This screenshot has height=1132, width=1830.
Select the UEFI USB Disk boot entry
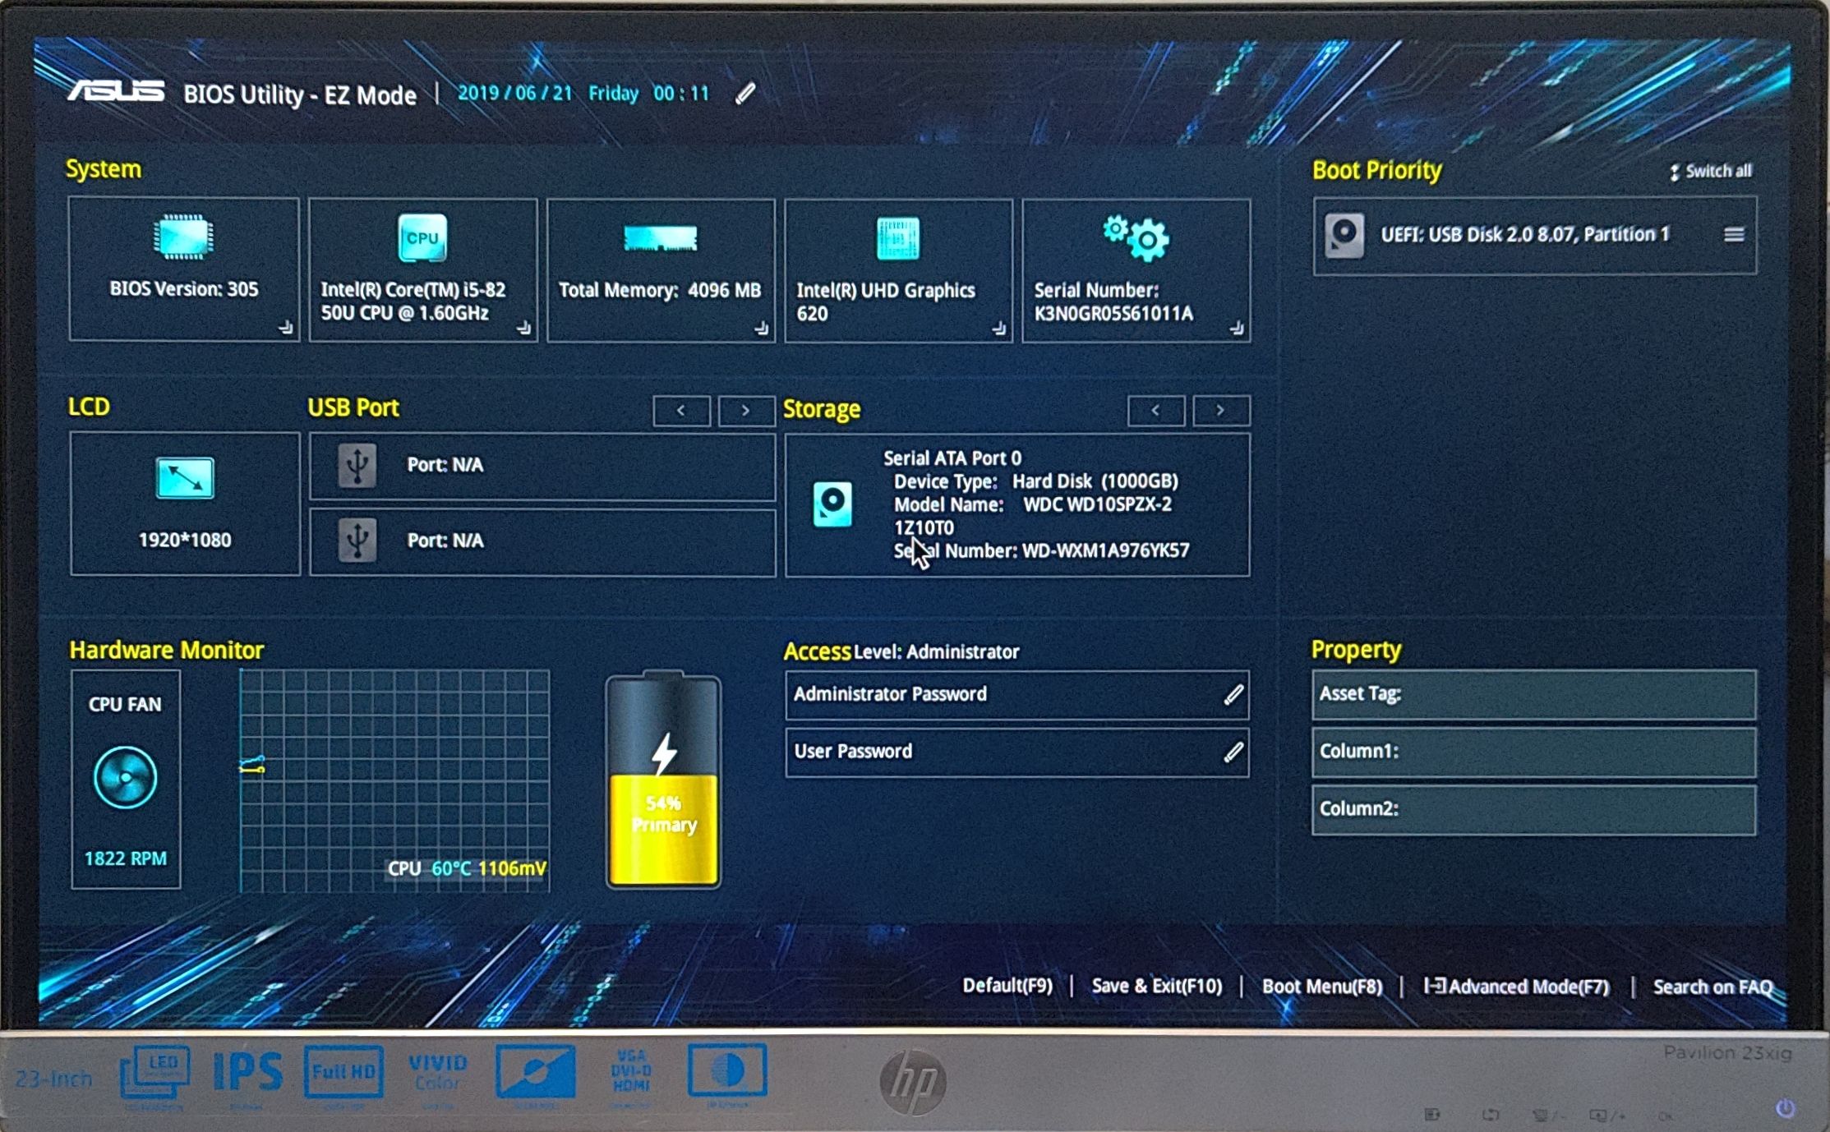1534,236
